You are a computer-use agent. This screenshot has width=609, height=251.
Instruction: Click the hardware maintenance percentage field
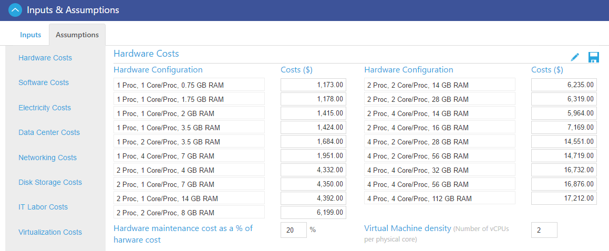pos(293,230)
